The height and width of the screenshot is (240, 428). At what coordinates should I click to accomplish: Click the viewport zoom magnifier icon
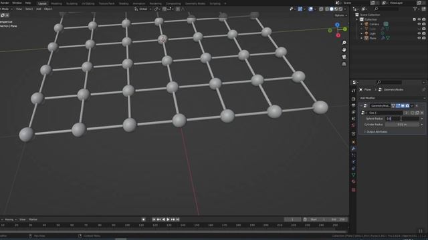[344, 43]
